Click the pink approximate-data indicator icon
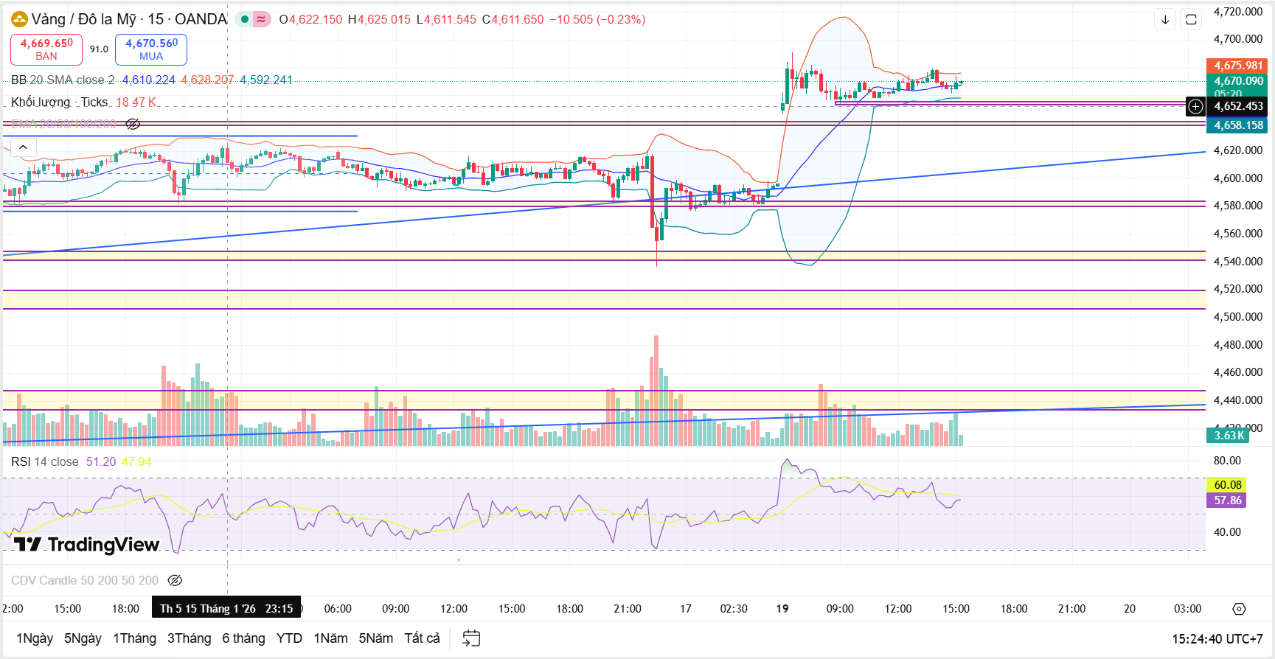 261,19
